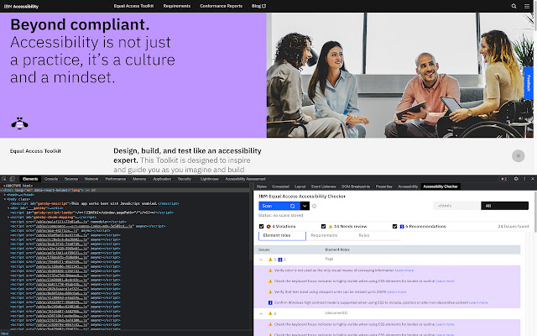Open the Scan options dropdown arrow

tap(304, 205)
